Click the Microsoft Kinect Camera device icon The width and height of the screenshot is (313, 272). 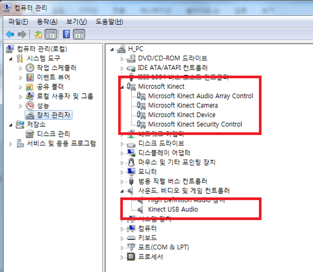[141, 105]
